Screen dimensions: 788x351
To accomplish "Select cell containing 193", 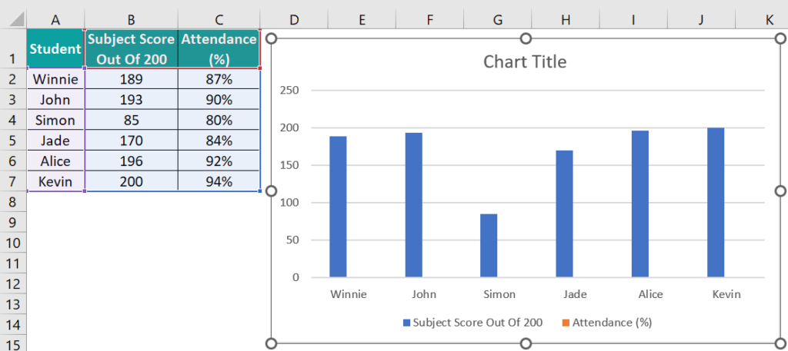I will [132, 100].
